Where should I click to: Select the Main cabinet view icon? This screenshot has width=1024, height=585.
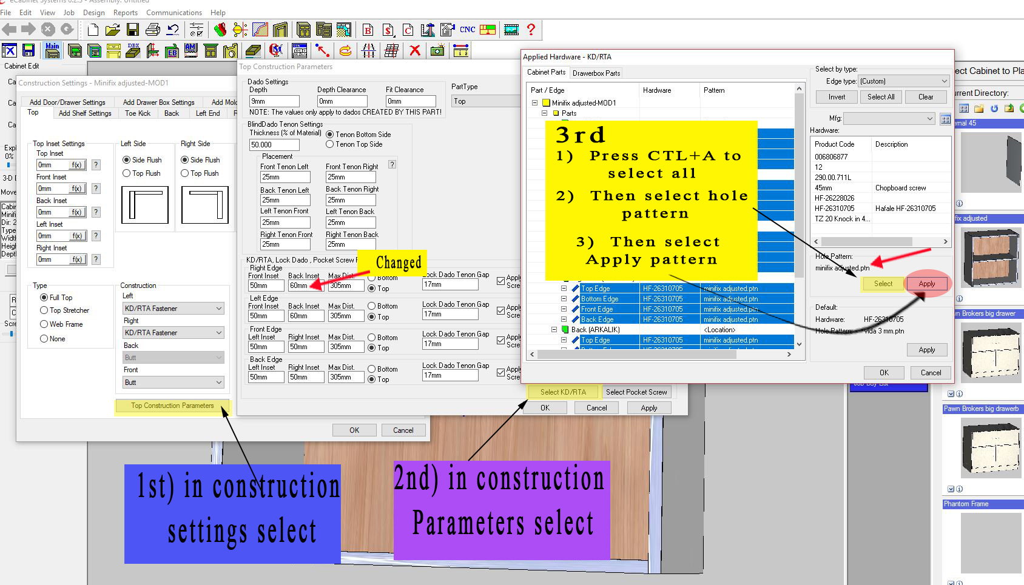coord(53,50)
